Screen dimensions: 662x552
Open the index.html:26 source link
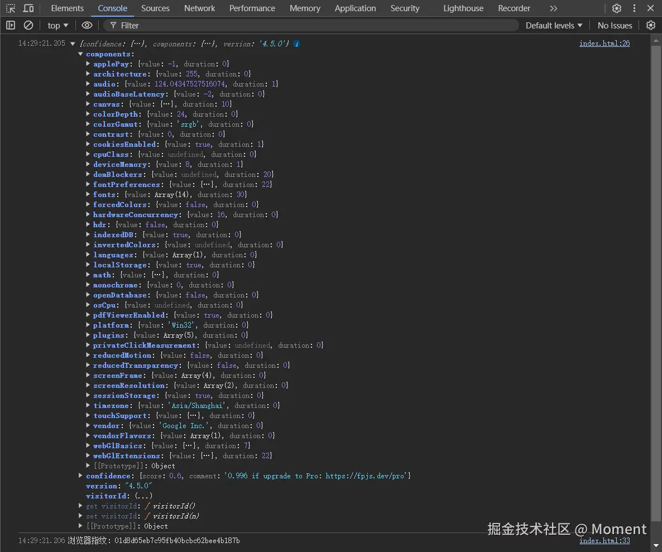(604, 44)
